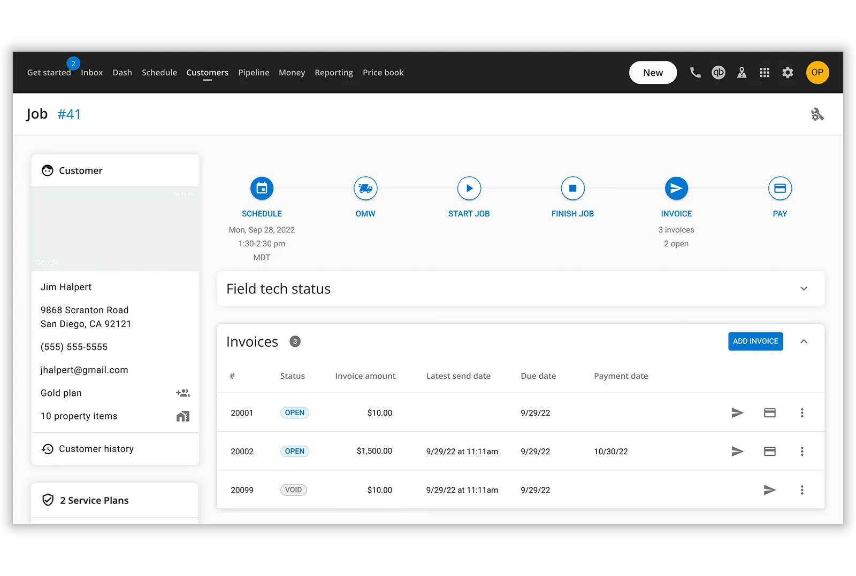This screenshot has width=856, height=576.
Task: Click the Invoice amount column header
Action: point(365,376)
